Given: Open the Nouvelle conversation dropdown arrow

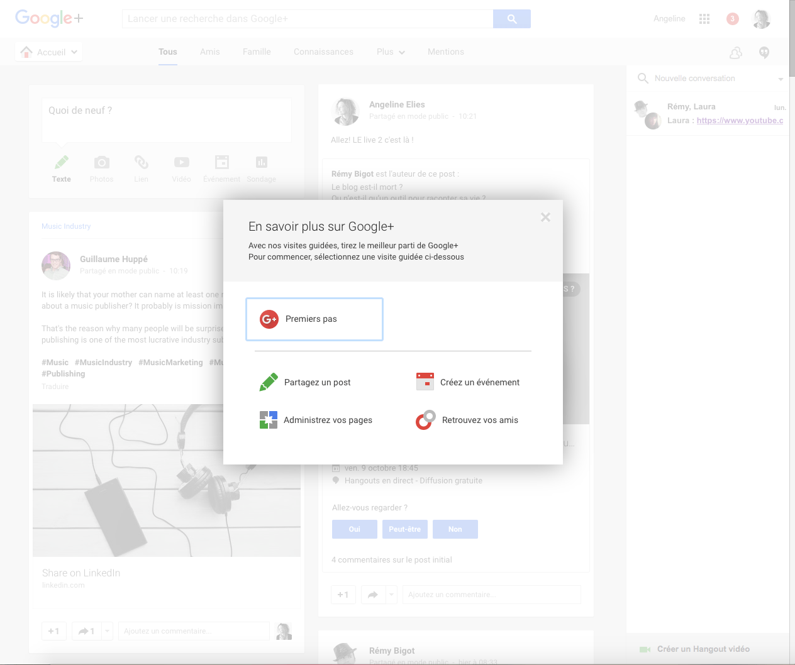Looking at the screenshot, I should pos(781,79).
